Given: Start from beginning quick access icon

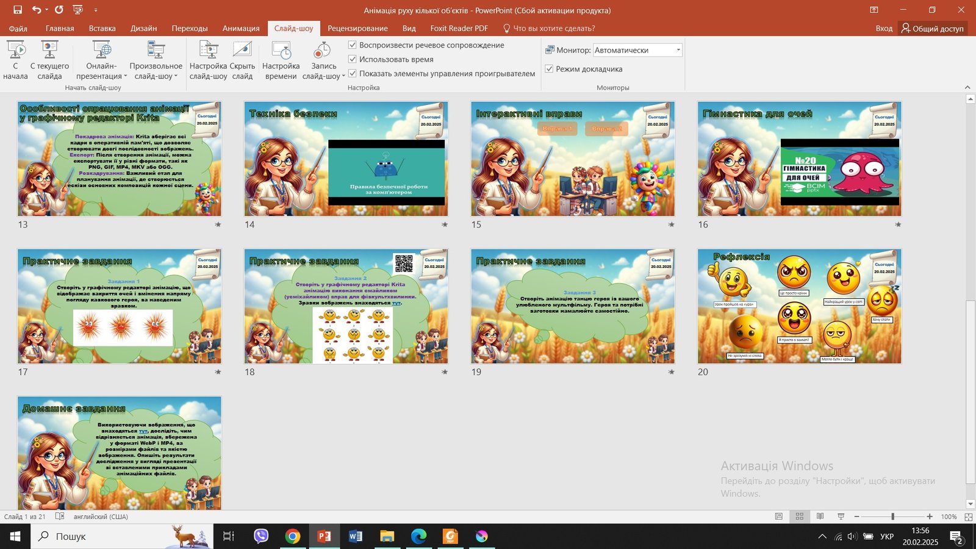Looking at the screenshot, I should point(77,10).
